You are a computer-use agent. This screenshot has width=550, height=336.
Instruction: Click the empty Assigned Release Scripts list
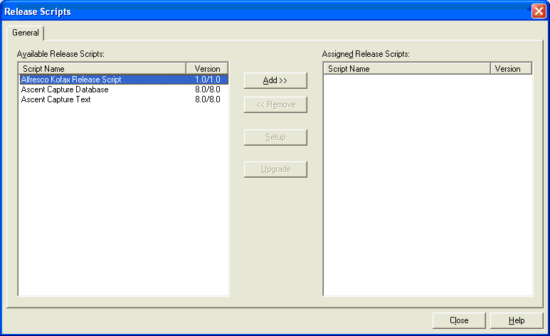(428, 185)
